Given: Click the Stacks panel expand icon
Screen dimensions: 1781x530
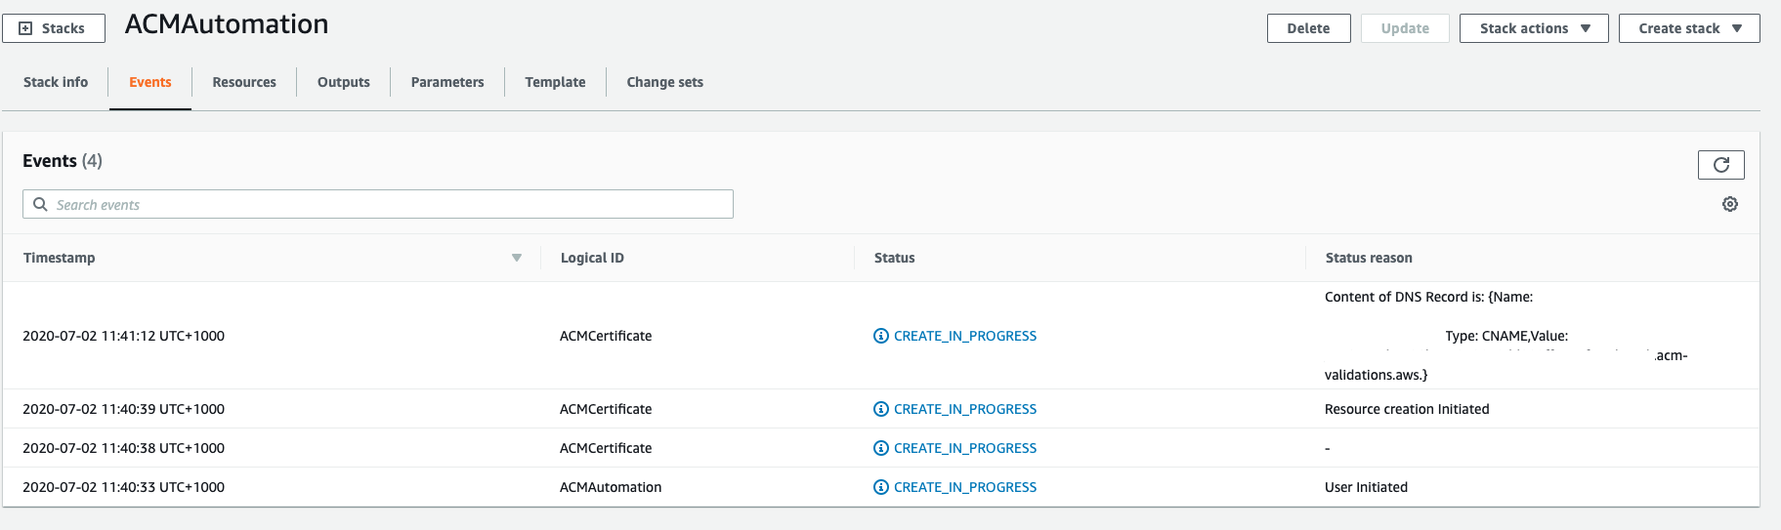Looking at the screenshot, I should tap(25, 28).
